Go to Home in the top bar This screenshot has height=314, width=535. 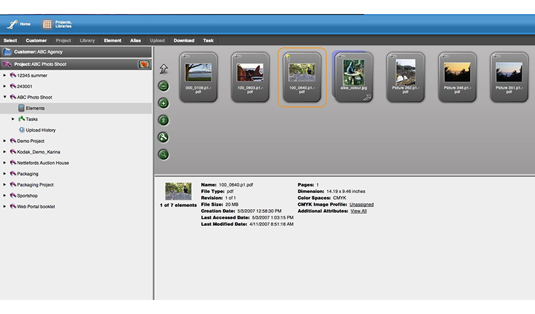19,24
